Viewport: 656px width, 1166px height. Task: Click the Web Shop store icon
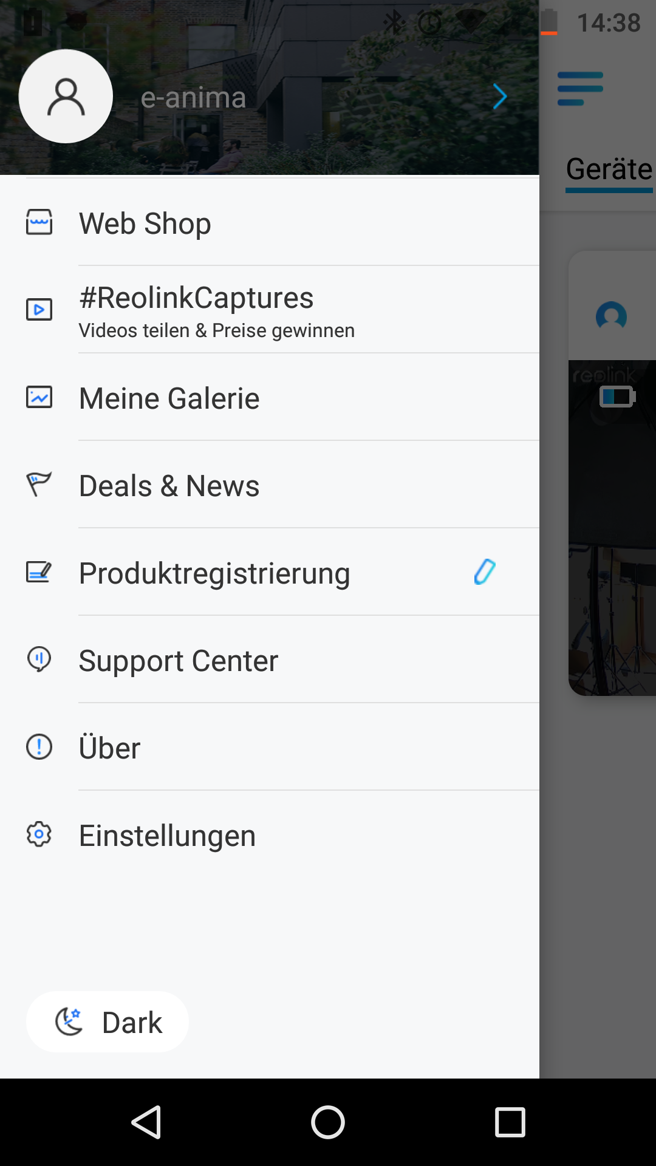tap(39, 222)
